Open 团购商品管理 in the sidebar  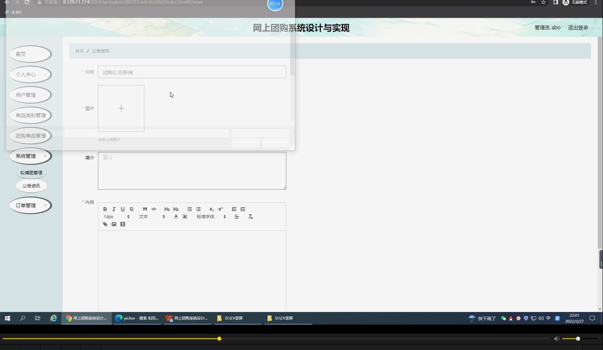[31, 136]
